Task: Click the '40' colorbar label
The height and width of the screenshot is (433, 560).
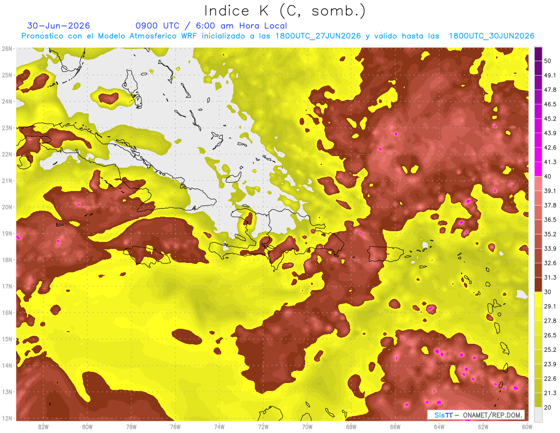Action: pyautogui.click(x=548, y=176)
